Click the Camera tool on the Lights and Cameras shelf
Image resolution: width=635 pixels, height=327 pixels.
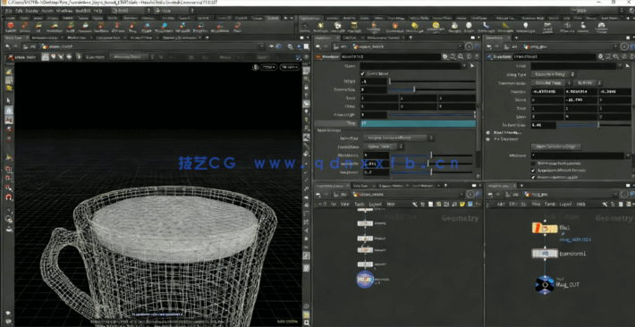point(304,27)
